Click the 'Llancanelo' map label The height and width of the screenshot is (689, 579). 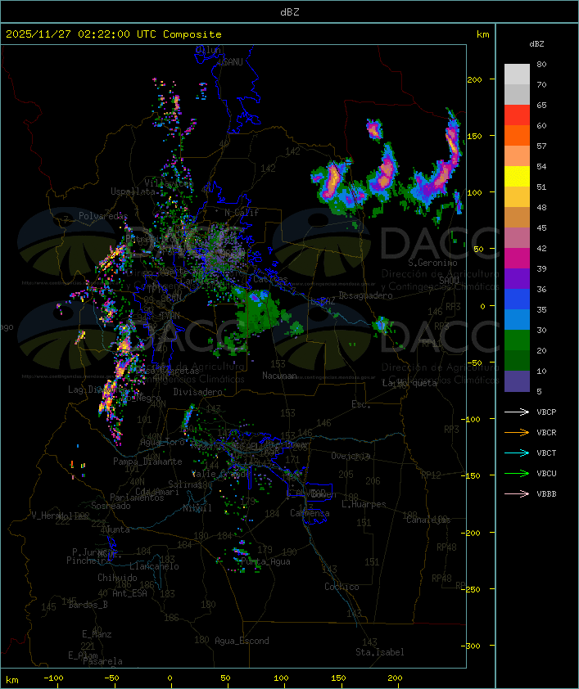(x=154, y=566)
